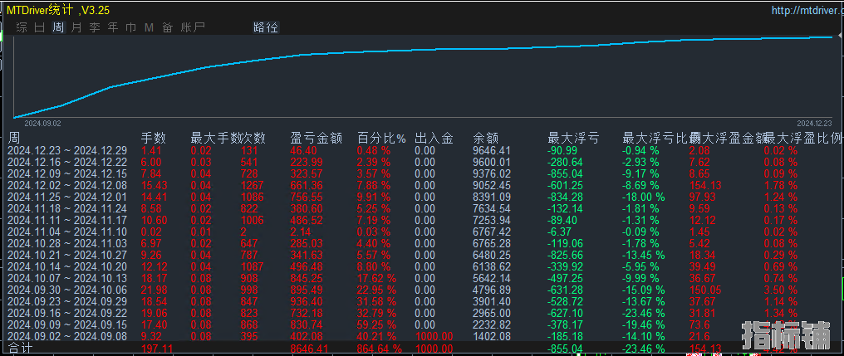Switch to the 月 monthly tab
The image size is (844, 356).
(76, 27)
